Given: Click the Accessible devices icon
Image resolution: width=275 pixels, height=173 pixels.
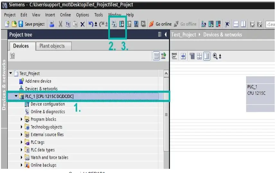Looking at the screenshot, I should [x=203, y=24].
